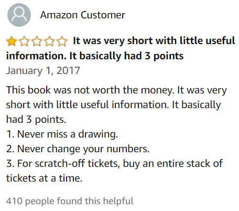
Task: Open the reviewer's gray profile avatar
Action: point(19,15)
